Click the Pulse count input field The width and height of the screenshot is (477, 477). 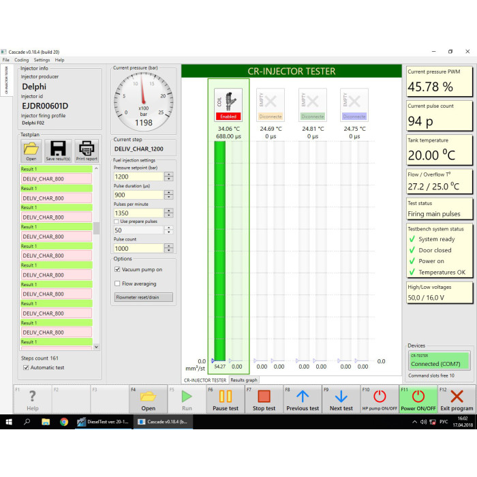(x=138, y=249)
